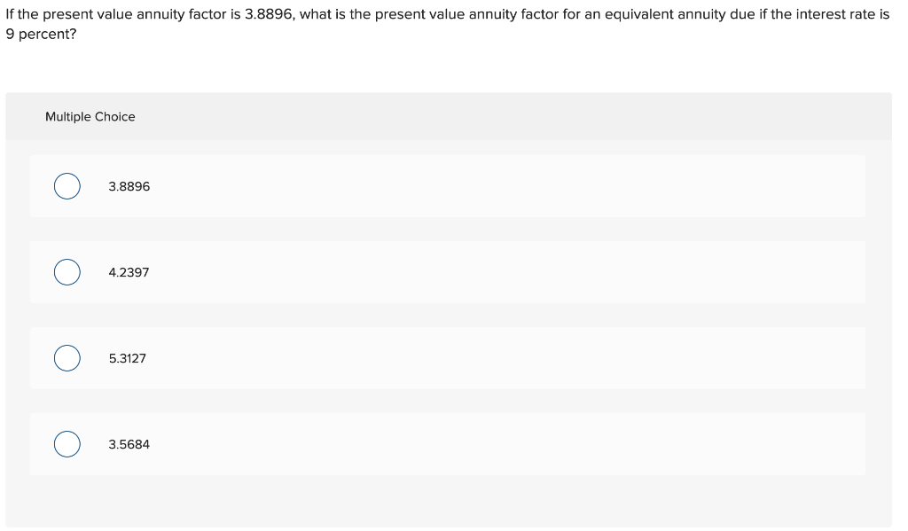Viewport: 908px width, 531px height.
Task: Select the radio button for 5.3127
Action: point(67,358)
